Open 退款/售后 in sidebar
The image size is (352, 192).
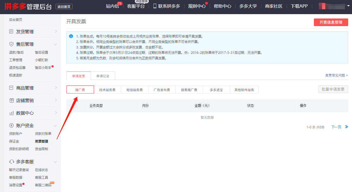pyautogui.click(x=16, y=52)
